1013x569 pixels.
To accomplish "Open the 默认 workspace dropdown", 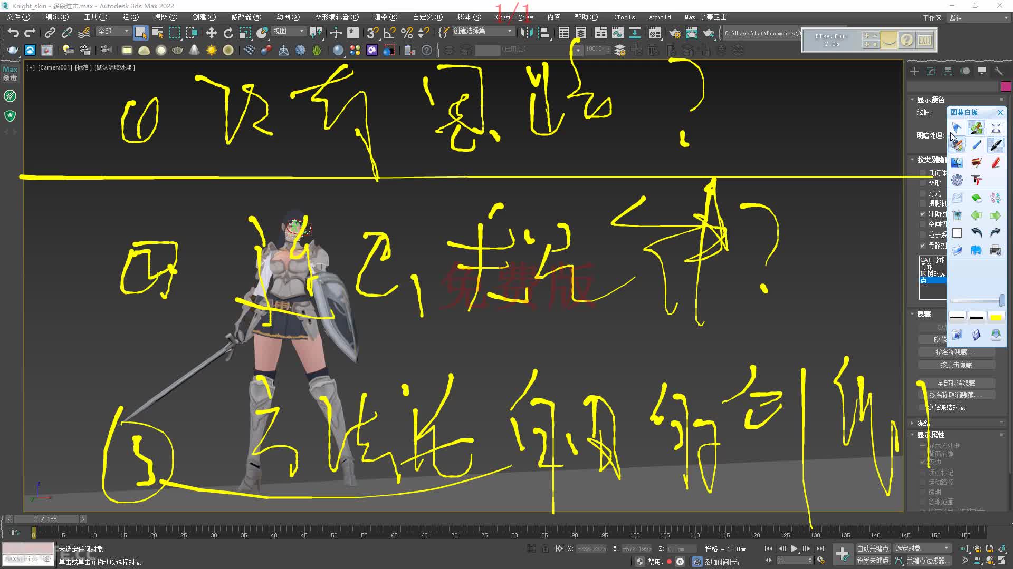I will coord(978,18).
